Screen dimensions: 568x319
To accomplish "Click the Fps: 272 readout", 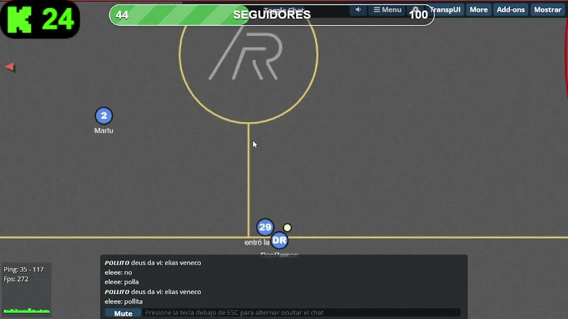I will pyautogui.click(x=16, y=279).
